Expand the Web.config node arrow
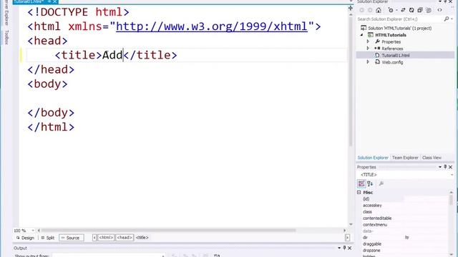The image size is (458, 257). pos(368,62)
